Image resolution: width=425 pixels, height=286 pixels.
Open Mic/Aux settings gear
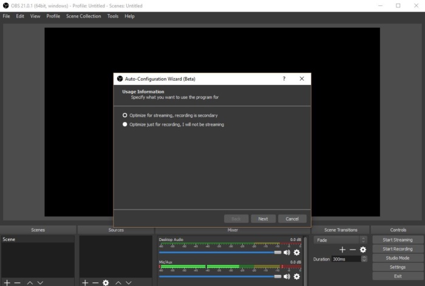pos(297,276)
